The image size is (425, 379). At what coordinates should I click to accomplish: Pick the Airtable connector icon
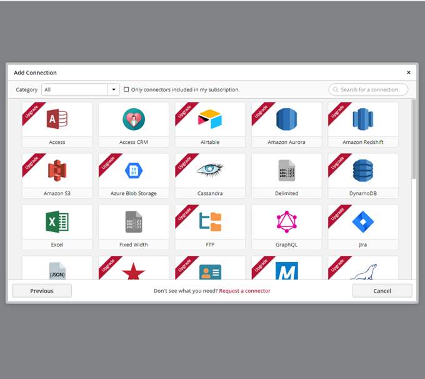click(210, 119)
